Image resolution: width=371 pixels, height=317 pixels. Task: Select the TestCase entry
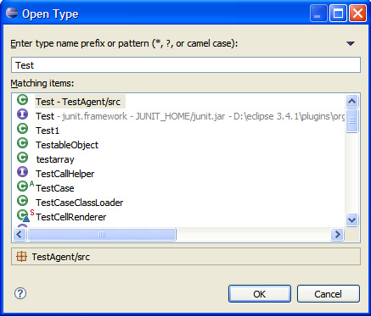coord(55,188)
